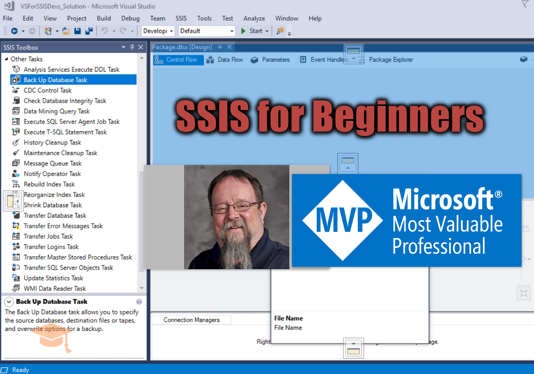This screenshot has height=374, width=534.
Task: Open the New Project dropdown arrow
Action: click(x=57, y=31)
